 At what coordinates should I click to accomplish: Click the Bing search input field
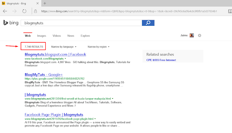pyautogui.click(x=81, y=23)
